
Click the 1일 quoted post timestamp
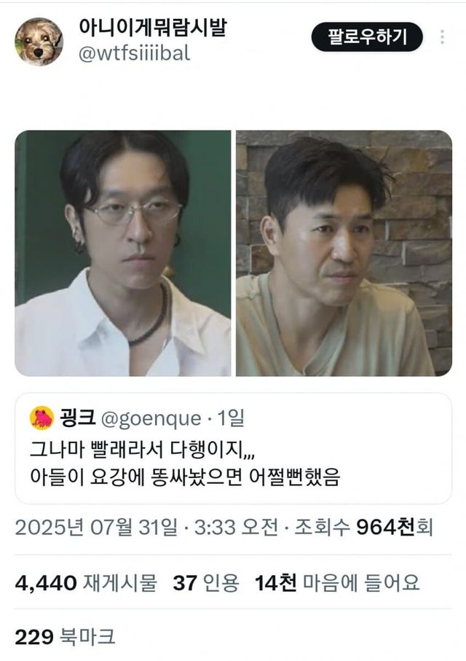click(x=231, y=418)
